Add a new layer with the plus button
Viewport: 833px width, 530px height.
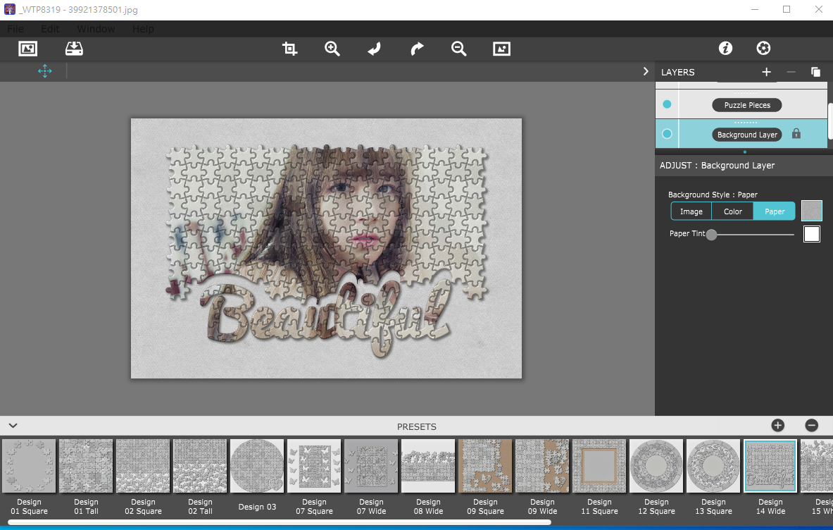tap(766, 72)
